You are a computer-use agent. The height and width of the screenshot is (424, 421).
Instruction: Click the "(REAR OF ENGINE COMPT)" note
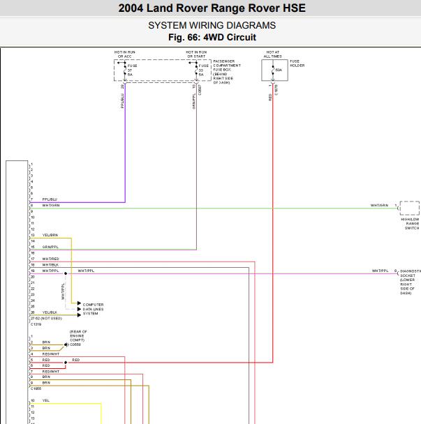pyautogui.click(x=78, y=336)
